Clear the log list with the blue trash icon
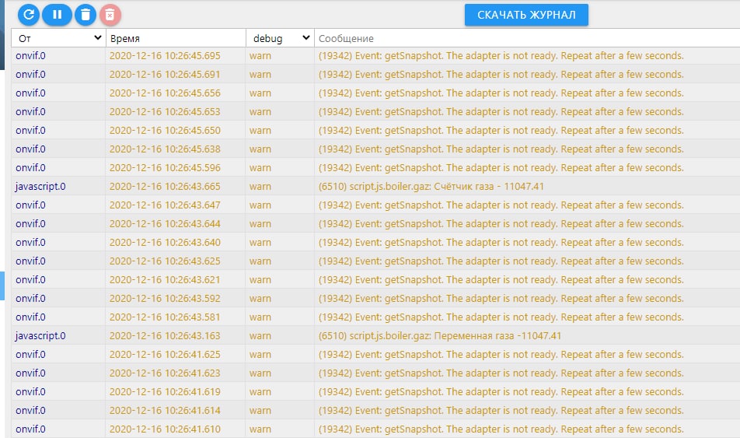 tap(86, 15)
